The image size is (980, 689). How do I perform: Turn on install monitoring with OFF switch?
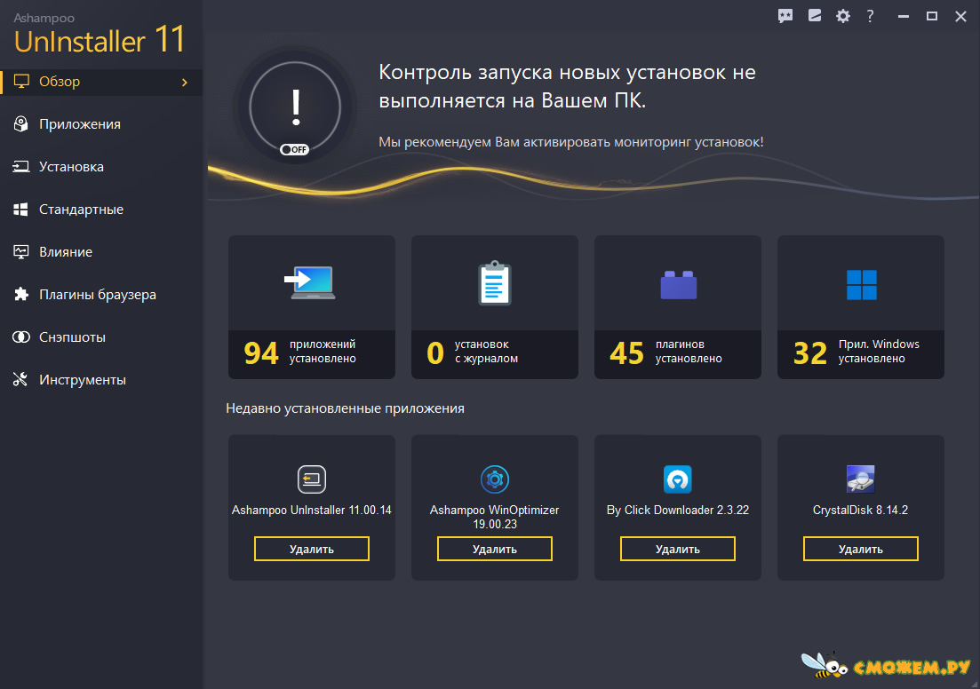[x=294, y=149]
